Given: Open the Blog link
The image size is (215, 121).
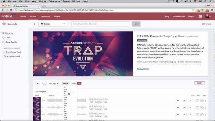Looking at the screenshot, I should [167, 16].
